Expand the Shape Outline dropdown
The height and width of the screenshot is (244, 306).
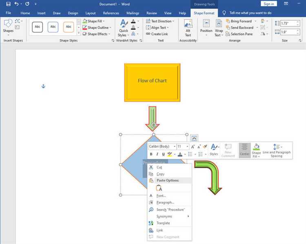(110, 27)
